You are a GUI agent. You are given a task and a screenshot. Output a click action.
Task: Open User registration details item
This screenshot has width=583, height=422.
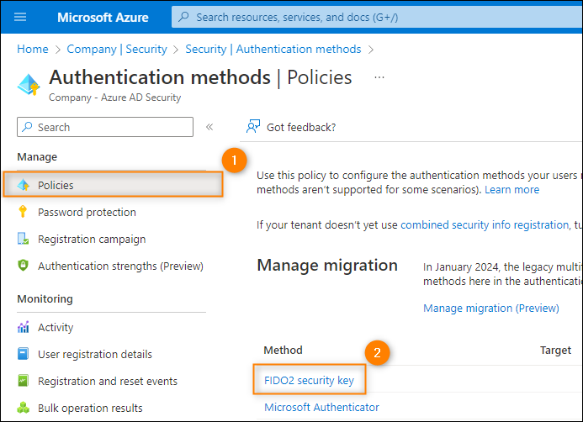point(95,355)
